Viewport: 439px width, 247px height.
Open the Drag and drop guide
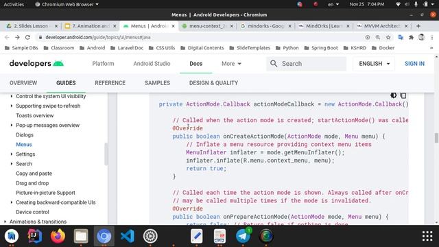[32, 183]
